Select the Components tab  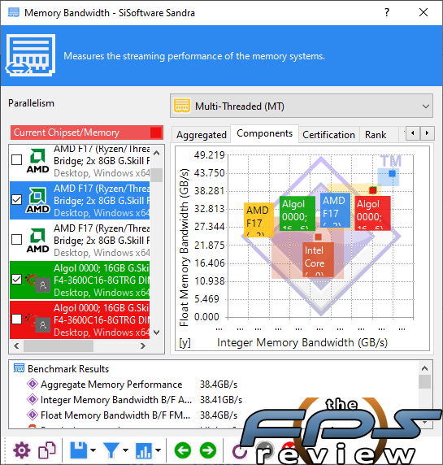coord(264,134)
